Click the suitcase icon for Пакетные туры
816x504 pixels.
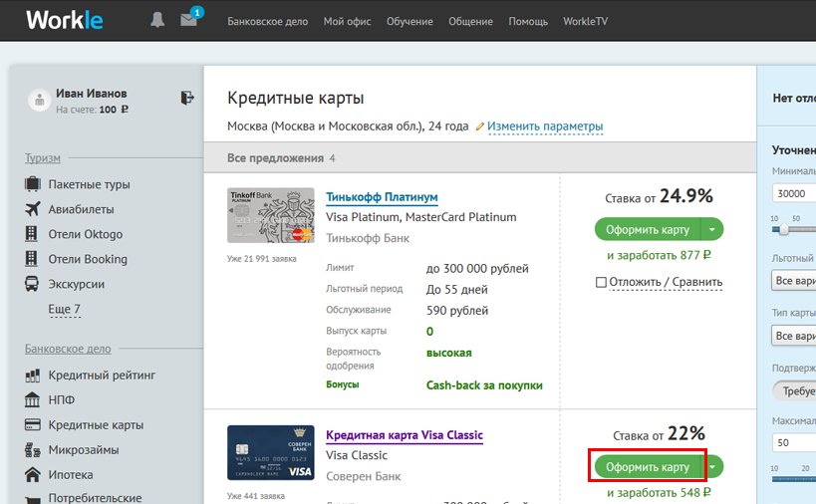click(32, 183)
